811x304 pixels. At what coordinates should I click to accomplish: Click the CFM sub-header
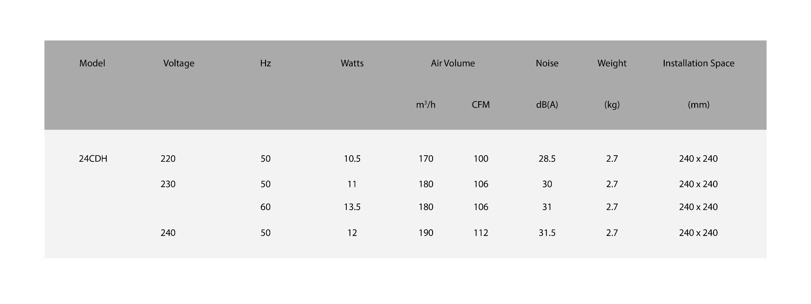coord(481,105)
